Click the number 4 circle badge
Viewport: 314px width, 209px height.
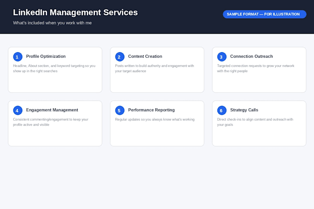pos(18,110)
